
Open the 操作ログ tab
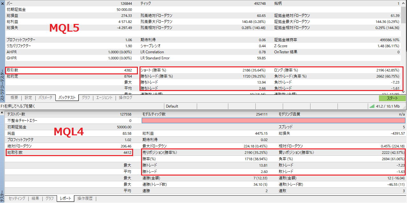[125, 98]
